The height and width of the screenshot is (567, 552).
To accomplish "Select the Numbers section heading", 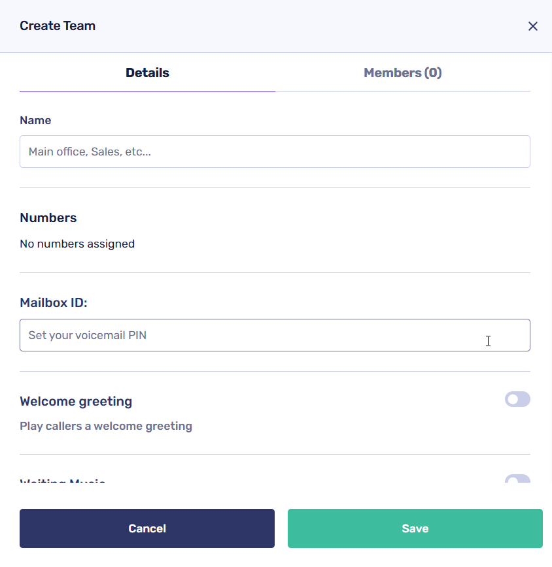I will [x=48, y=218].
